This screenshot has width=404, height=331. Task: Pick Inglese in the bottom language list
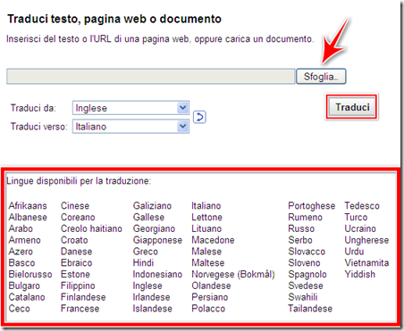click(x=147, y=285)
